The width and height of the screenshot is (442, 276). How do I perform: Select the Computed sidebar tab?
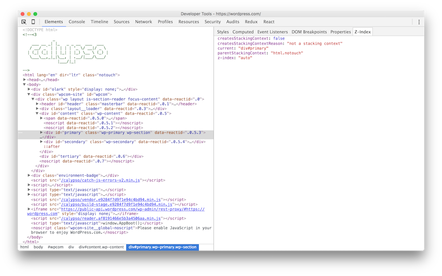[243, 32]
